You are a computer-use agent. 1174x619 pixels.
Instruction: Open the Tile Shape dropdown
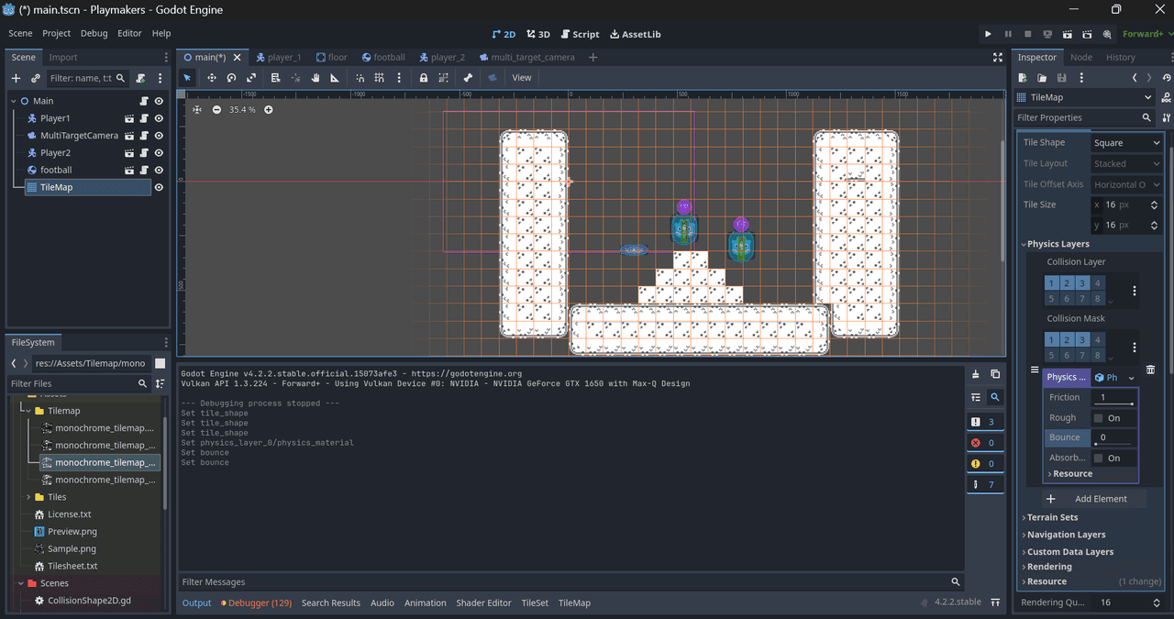(x=1126, y=143)
